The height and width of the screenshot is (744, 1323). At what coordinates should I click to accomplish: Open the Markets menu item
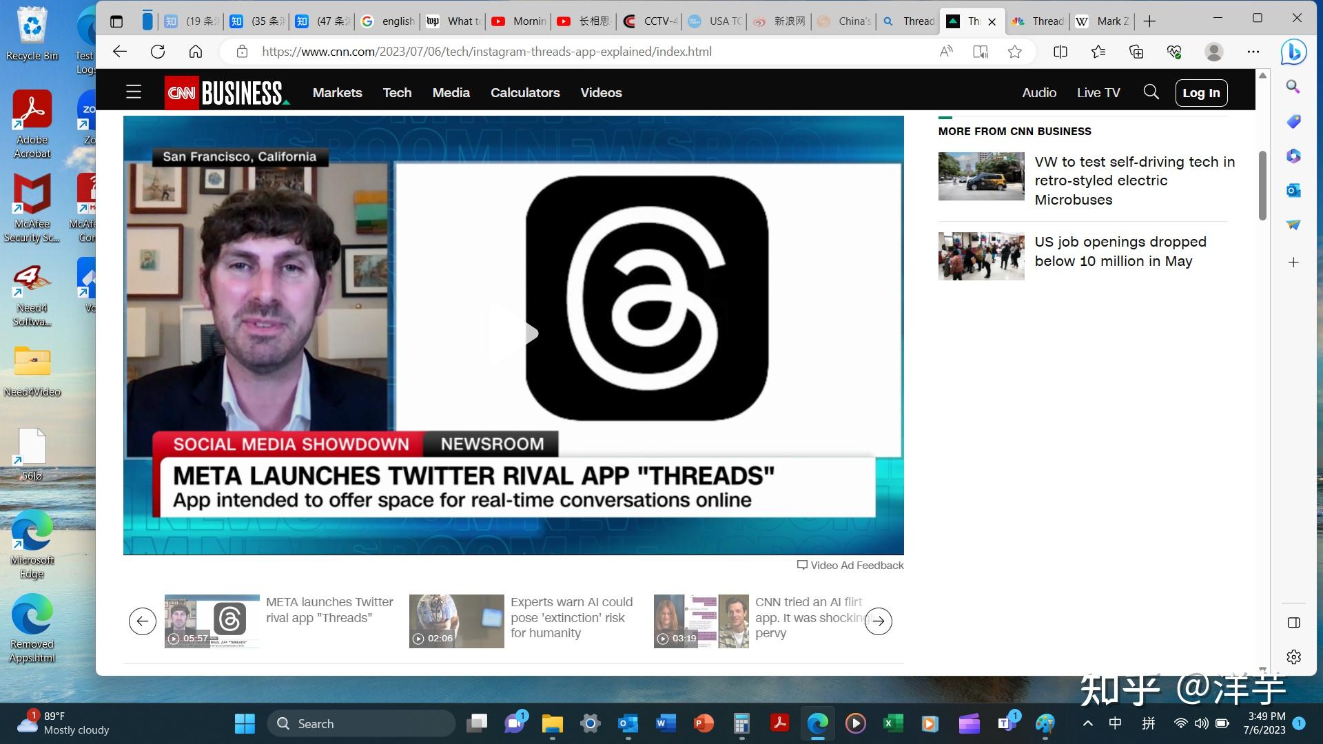point(337,92)
